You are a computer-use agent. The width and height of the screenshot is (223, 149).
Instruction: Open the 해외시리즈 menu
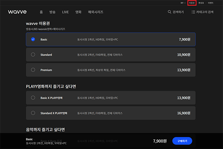click(96, 12)
